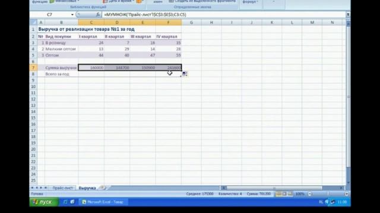Image resolution: width=380 pixels, height=213 pixels.
Task: Click the zoom out minus button
Action: point(310,194)
